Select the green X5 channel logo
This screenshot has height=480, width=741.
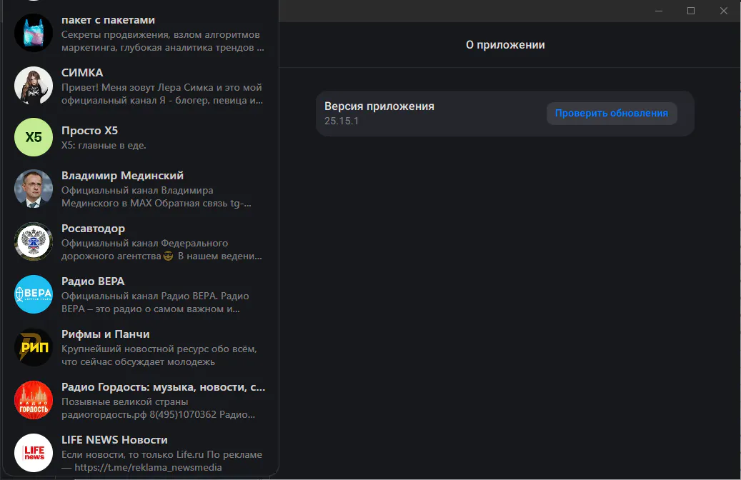(34, 137)
